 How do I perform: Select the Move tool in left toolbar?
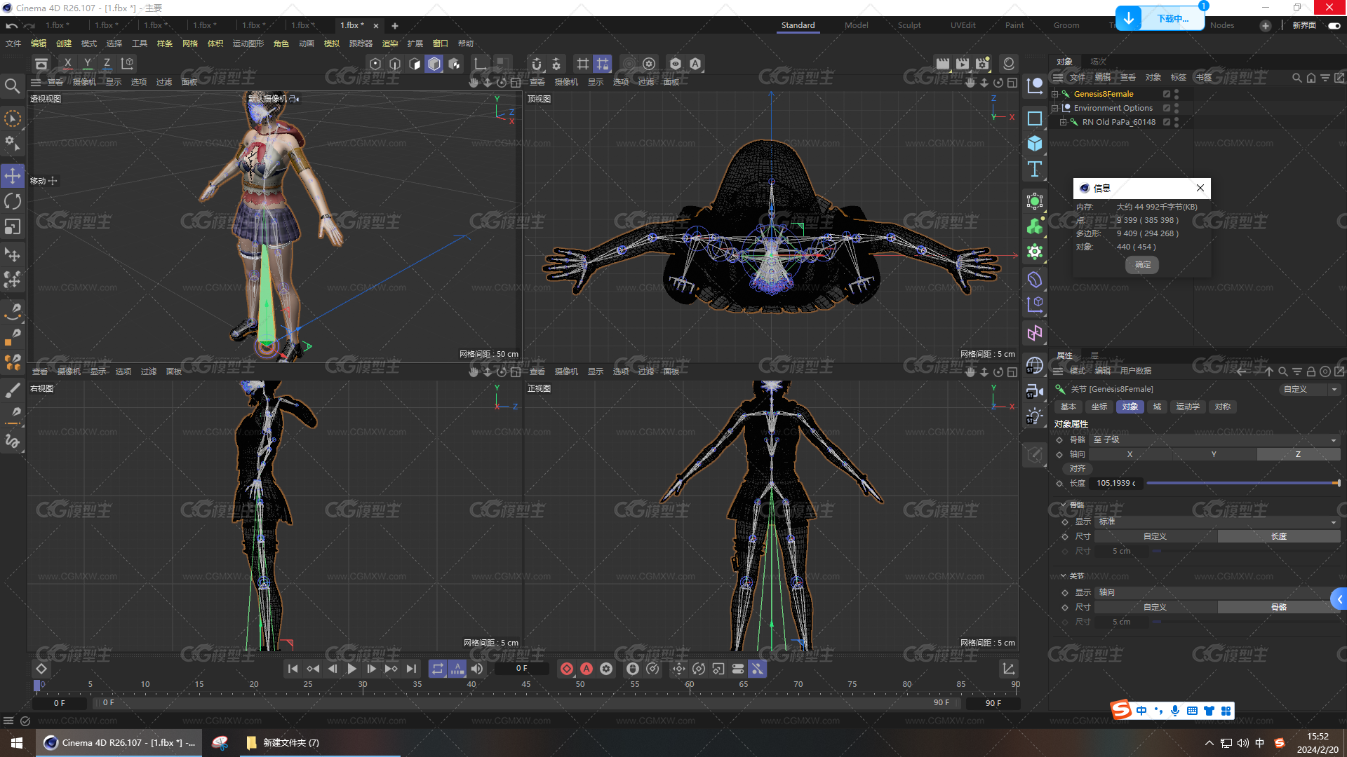point(13,175)
